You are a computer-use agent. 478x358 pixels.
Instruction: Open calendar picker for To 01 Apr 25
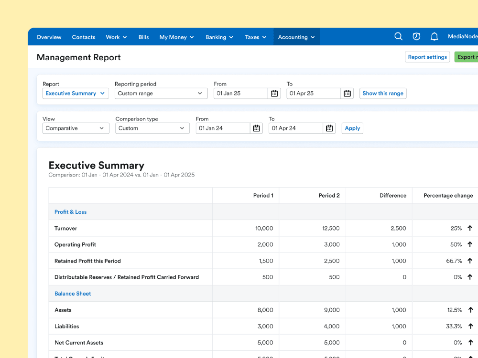(x=348, y=94)
